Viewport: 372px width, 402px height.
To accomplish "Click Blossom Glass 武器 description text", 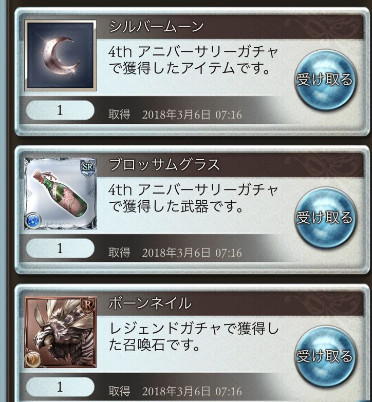I will [193, 198].
